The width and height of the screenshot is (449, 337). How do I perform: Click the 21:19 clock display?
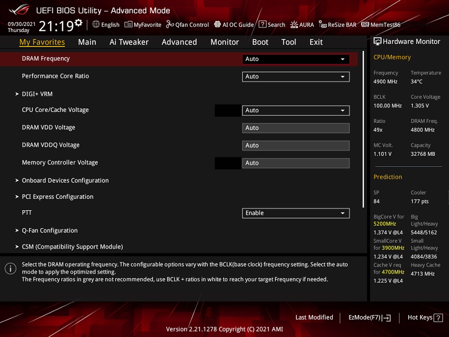pyautogui.click(x=56, y=26)
